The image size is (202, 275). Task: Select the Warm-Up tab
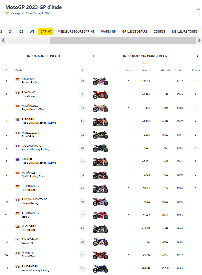click(x=108, y=32)
